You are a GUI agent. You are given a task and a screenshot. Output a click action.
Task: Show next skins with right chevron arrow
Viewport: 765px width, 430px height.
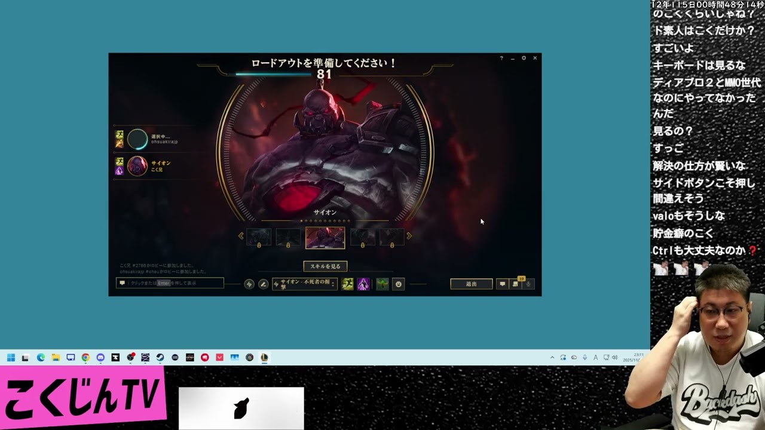(x=409, y=236)
